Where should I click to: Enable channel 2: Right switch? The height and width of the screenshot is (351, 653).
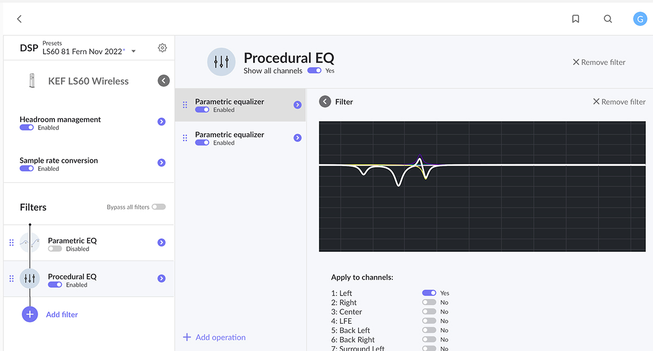coord(429,302)
